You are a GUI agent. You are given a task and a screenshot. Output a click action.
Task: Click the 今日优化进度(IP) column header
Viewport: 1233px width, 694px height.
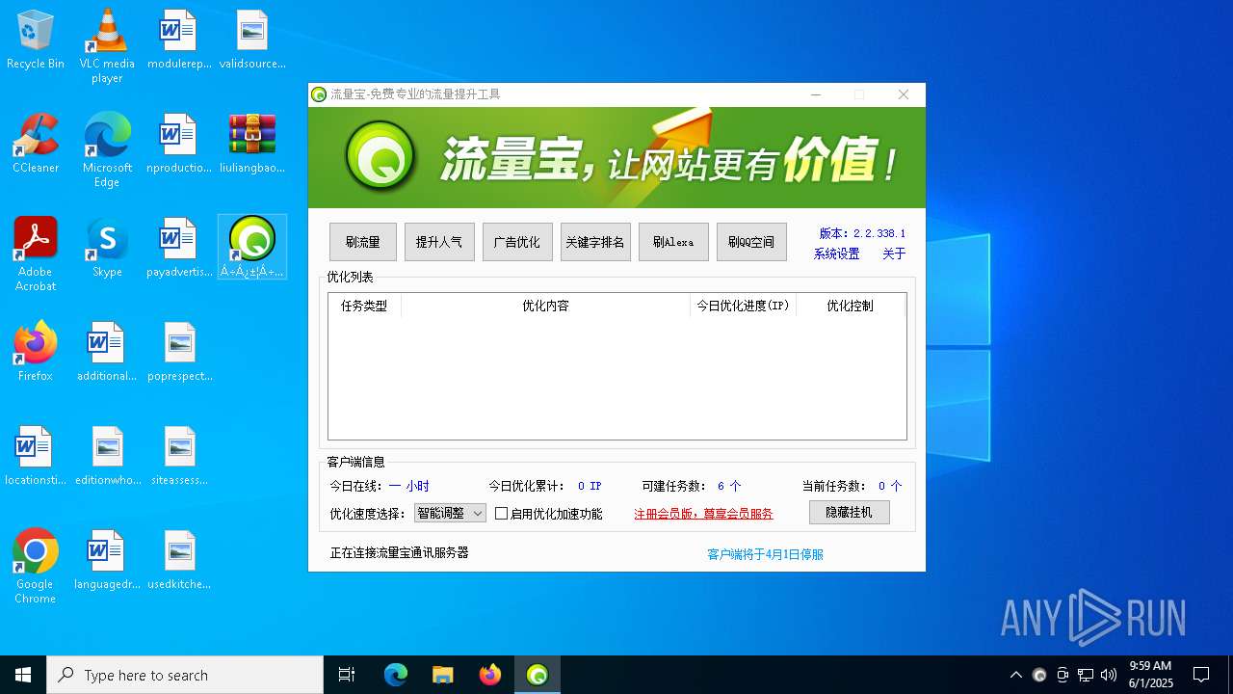743,306
